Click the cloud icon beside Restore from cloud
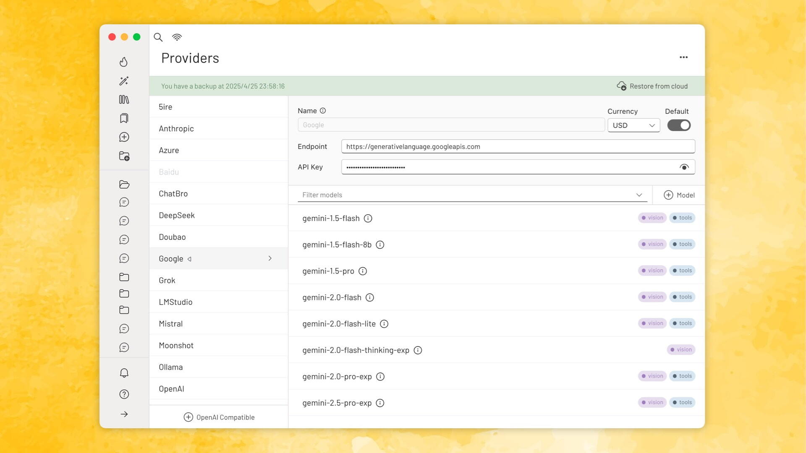 point(622,86)
